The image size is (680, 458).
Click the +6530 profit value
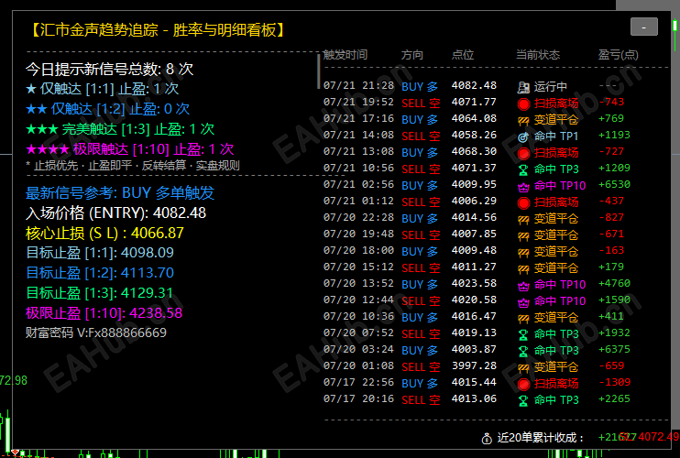pyautogui.click(x=614, y=185)
